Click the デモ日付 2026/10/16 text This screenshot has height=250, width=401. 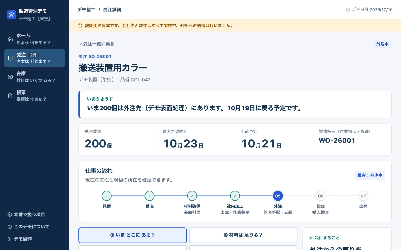(x=372, y=10)
